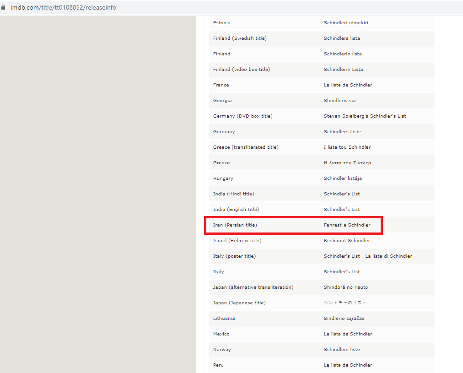Select 'La liste de Schindler' title
The image size is (463, 373).
348,85
